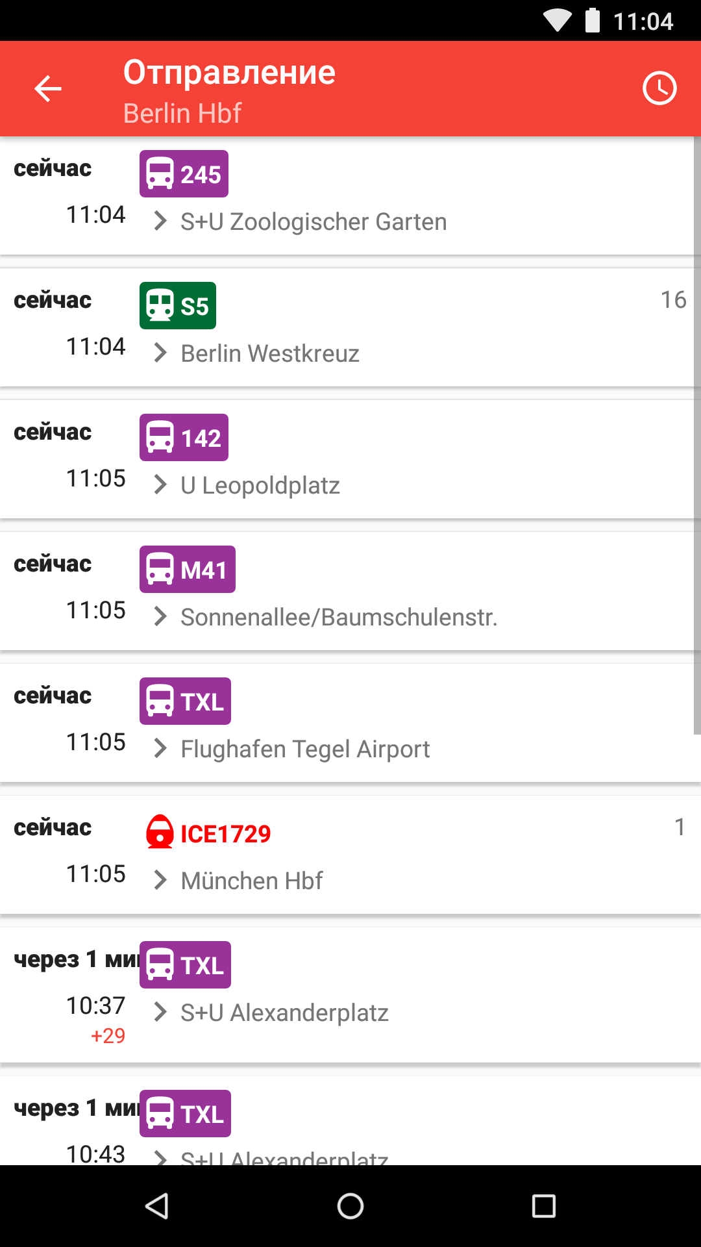Open the clock time picker icon
Viewport: 701px width, 1247px height.
(x=659, y=88)
